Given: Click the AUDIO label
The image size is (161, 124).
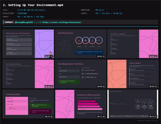Looking at the screenshot, I should click(x=6, y=17).
